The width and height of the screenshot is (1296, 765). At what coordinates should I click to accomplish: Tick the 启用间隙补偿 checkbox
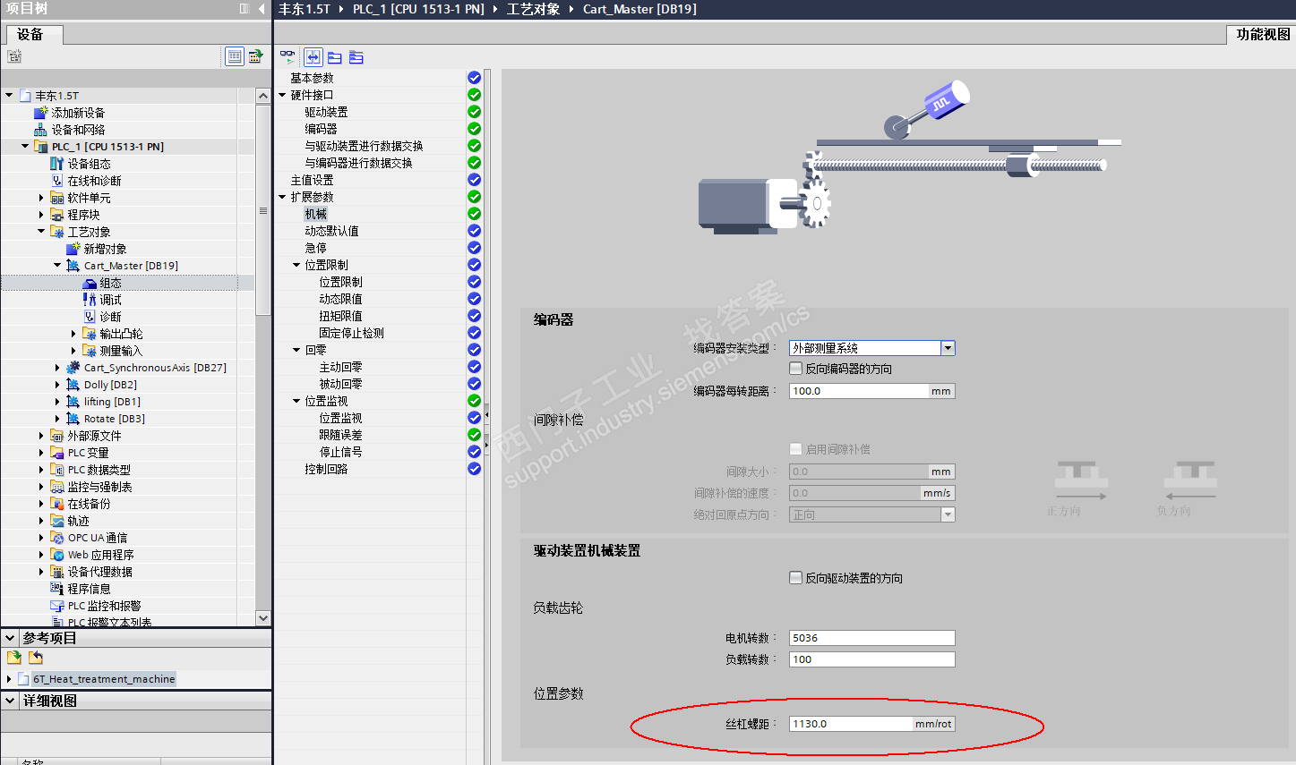[795, 449]
